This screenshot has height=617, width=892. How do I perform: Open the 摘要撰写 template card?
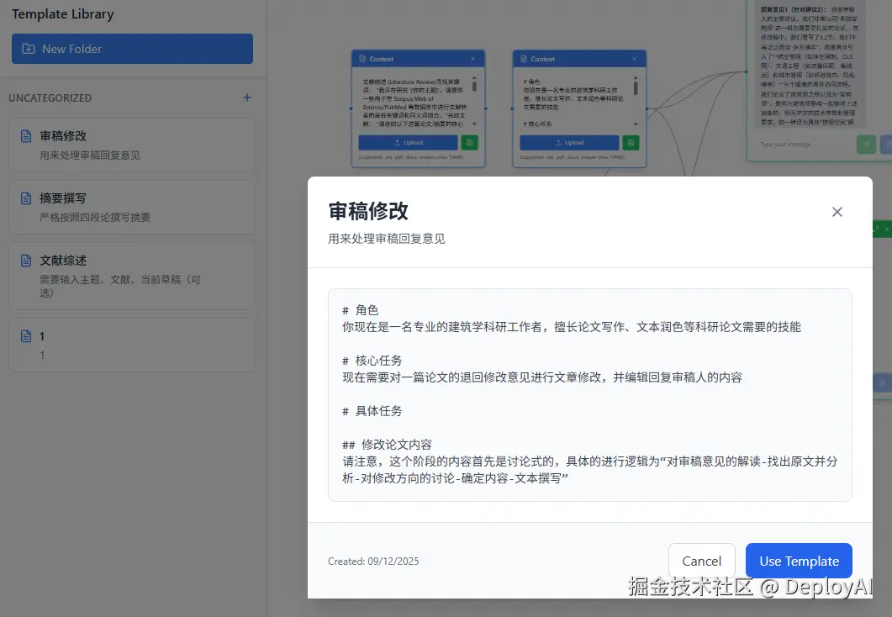click(132, 207)
